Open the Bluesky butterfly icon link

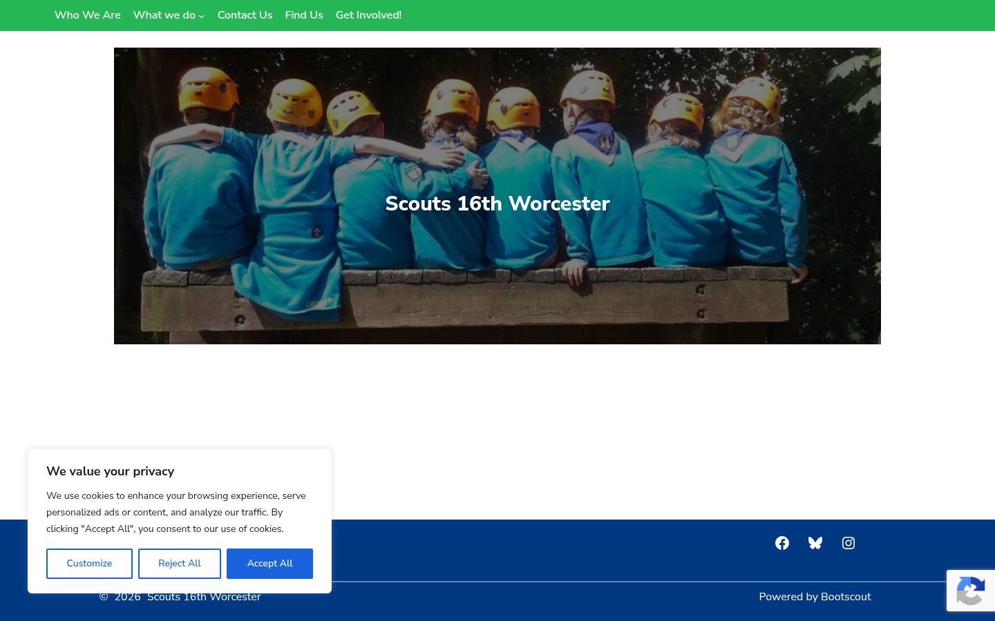815,543
